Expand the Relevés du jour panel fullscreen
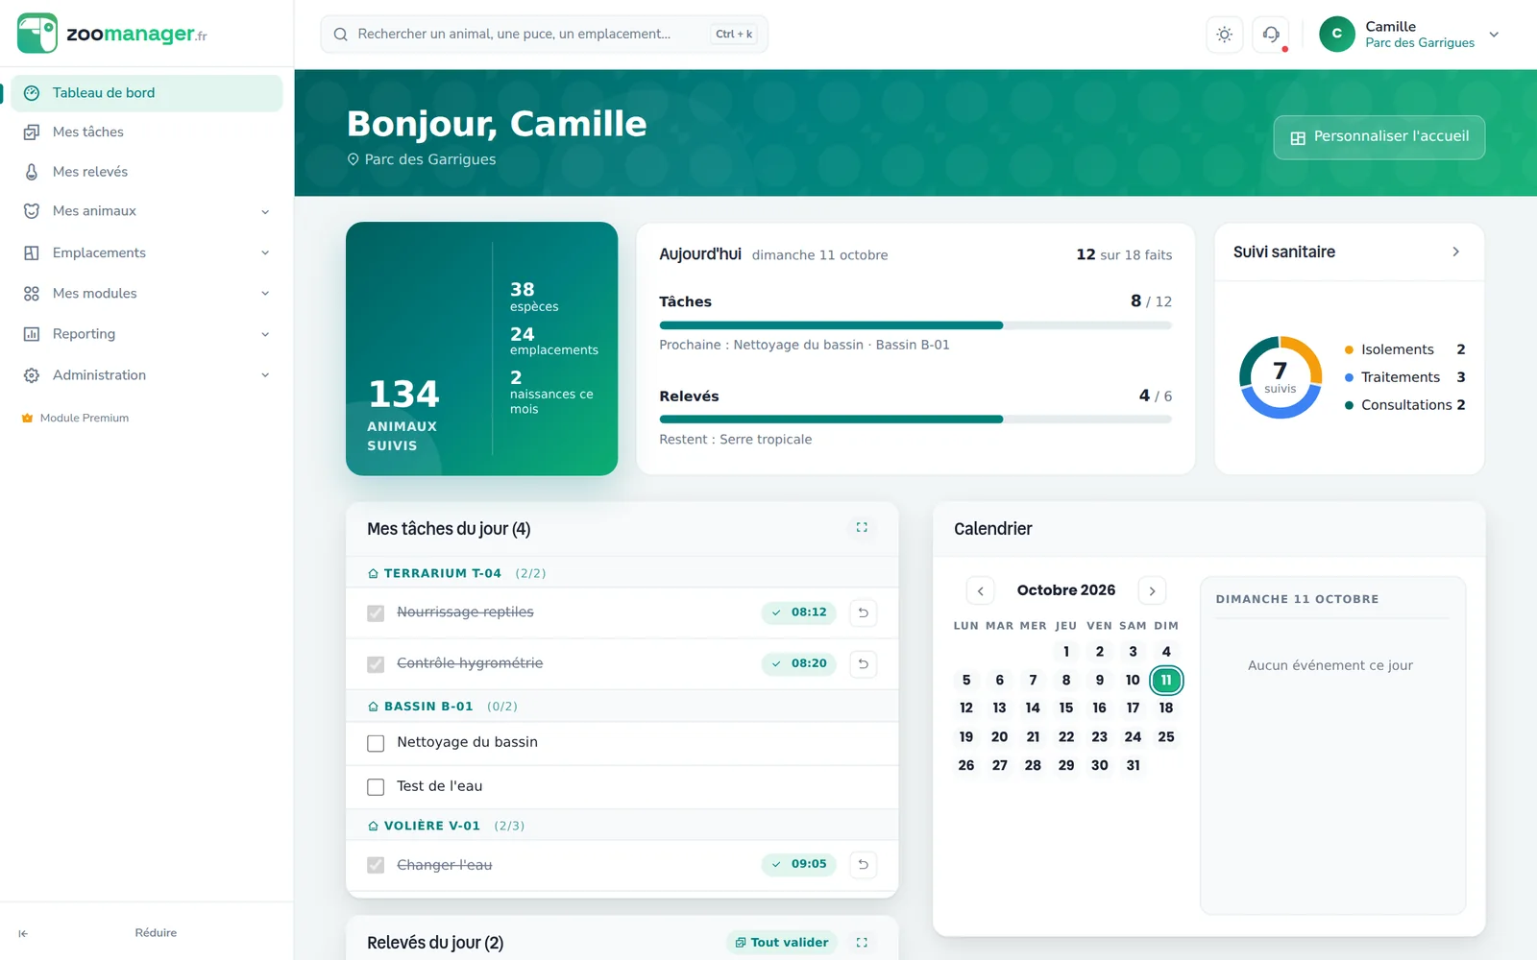The image size is (1537, 960). [x=862, y=943]
